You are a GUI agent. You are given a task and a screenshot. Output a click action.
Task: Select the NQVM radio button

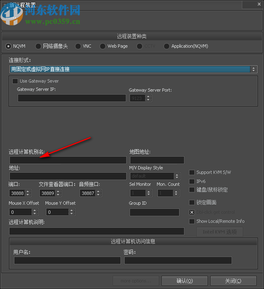(x=8, y=46)
